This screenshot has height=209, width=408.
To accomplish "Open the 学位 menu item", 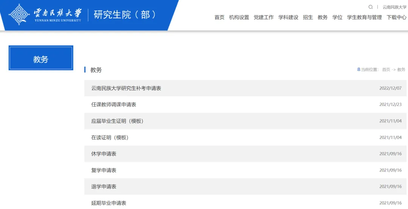I will coord(337,17).
